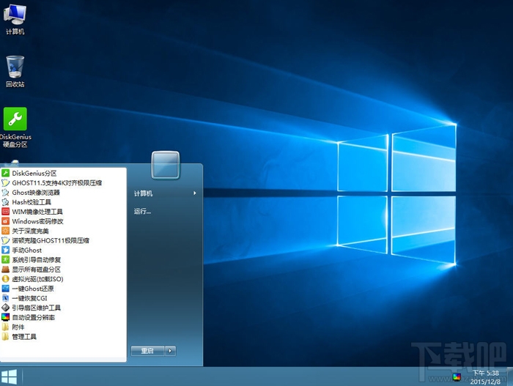Select the 一键Ghost还原 menu text

33,289
